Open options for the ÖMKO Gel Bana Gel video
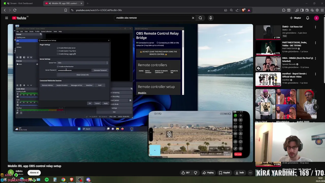The width and height of the screenshot is (325, 183). coord(315,27)
